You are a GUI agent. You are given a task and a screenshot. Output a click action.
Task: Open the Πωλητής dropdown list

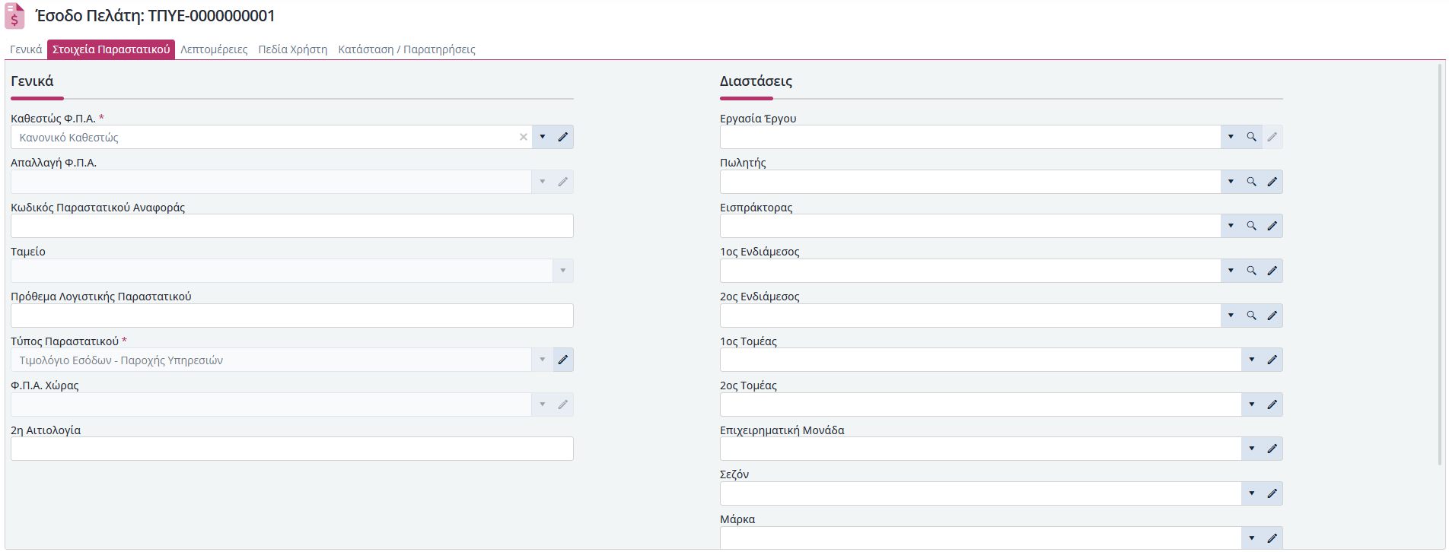pyautogui.click(x=1231, y=182)
